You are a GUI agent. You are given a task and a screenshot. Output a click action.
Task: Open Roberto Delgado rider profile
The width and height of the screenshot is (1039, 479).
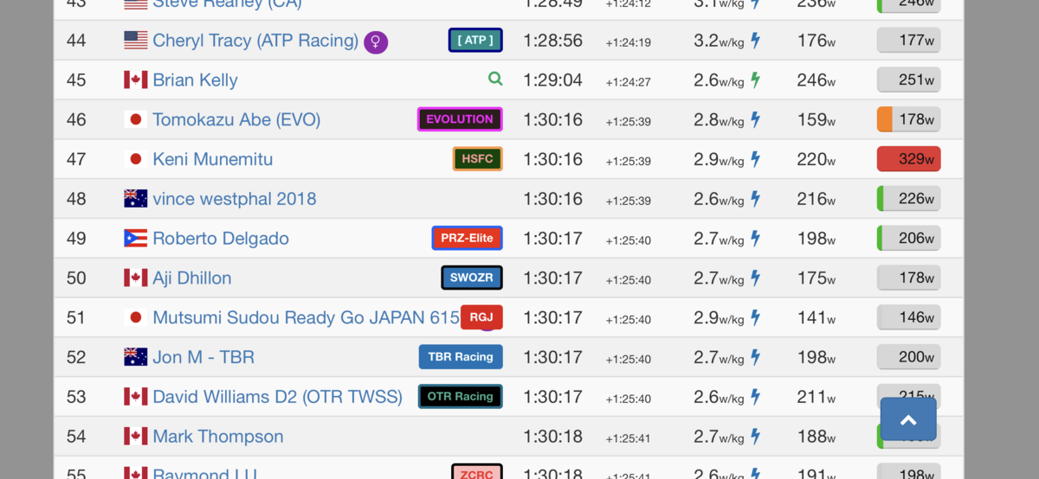[x=221, y=239]
